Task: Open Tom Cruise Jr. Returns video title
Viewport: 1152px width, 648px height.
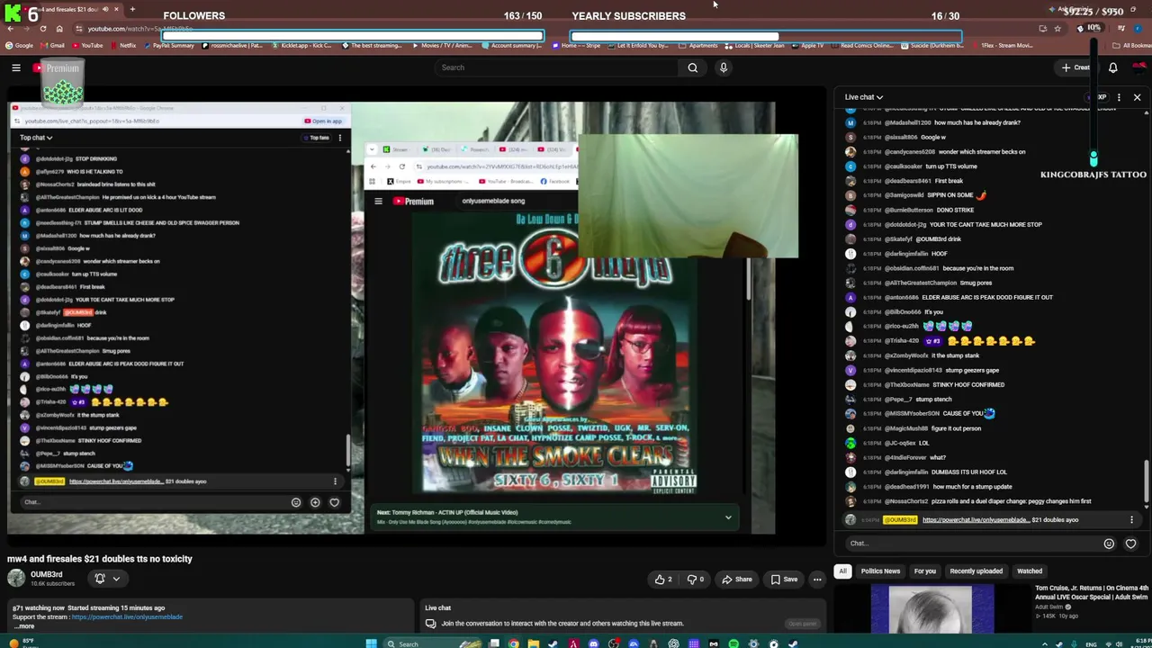Action: pos(1092,592)
